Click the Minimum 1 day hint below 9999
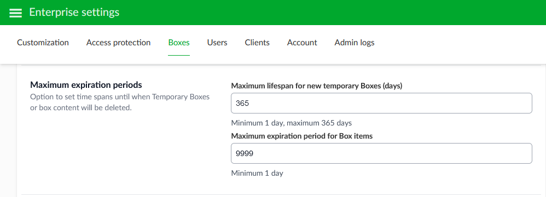 tap(257, 173)
